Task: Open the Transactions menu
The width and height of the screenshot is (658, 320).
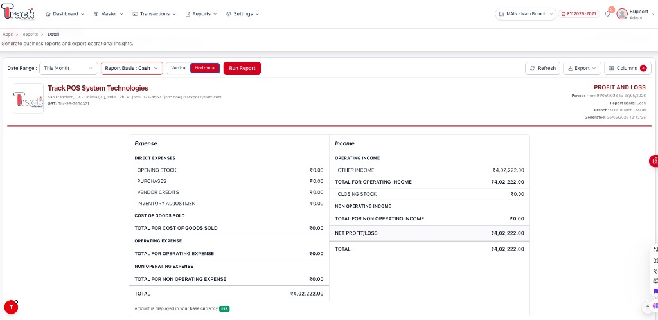Action: pyautogui.click(x=154, y=14)
